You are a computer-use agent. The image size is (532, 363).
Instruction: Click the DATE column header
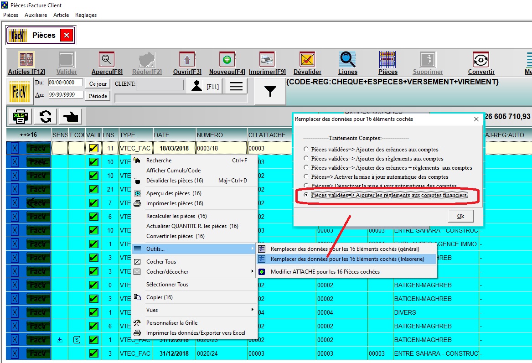pyautogui.click(x=175, y=135)
